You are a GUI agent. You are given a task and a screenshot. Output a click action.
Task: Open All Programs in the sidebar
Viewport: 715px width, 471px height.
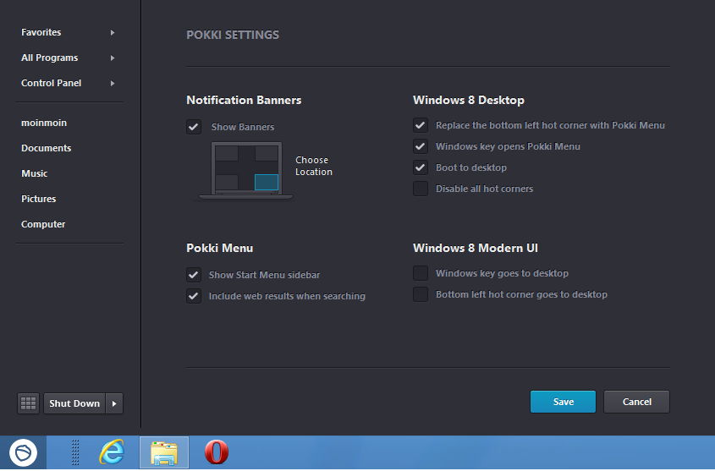click(49, 58)
